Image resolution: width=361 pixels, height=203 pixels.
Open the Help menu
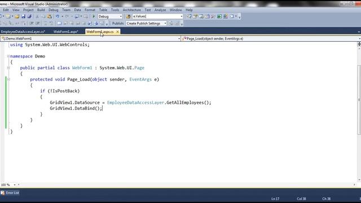[189, 10]
